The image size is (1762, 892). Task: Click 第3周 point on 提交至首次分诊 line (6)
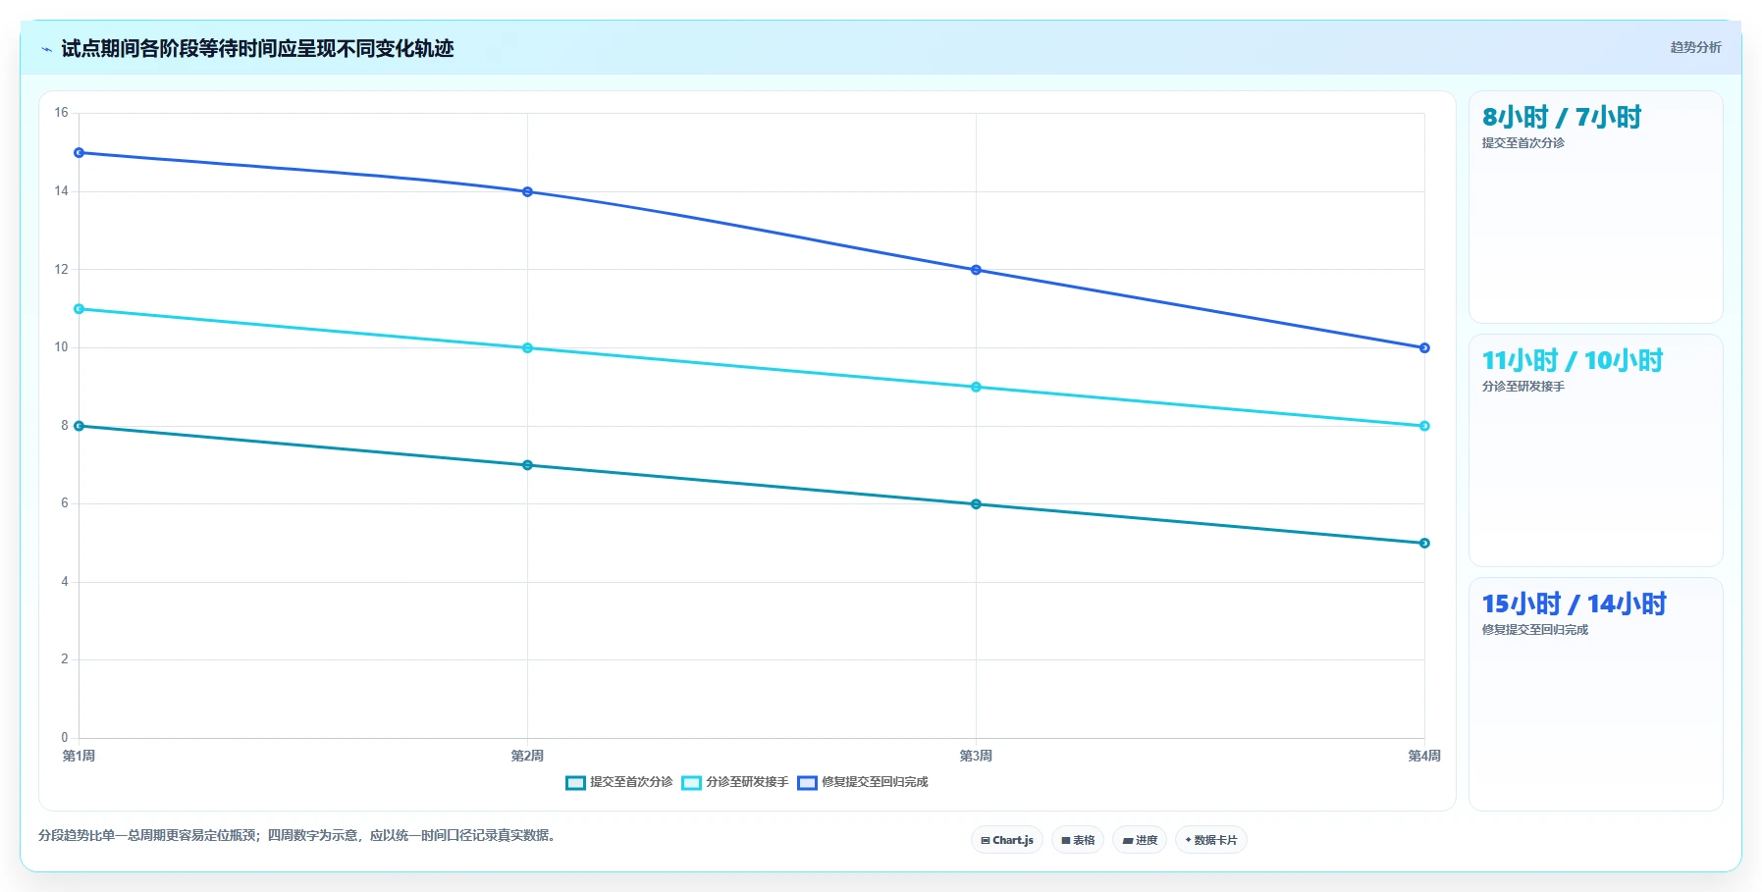tap(977, 504)
